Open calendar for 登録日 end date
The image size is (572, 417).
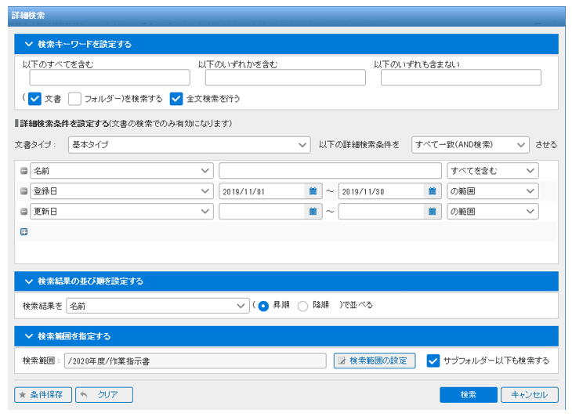point(432,191)
